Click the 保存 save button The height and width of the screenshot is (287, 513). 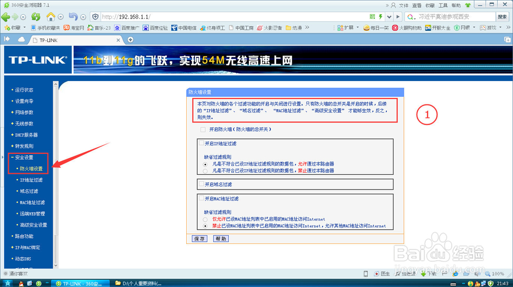tap(200, 239)
